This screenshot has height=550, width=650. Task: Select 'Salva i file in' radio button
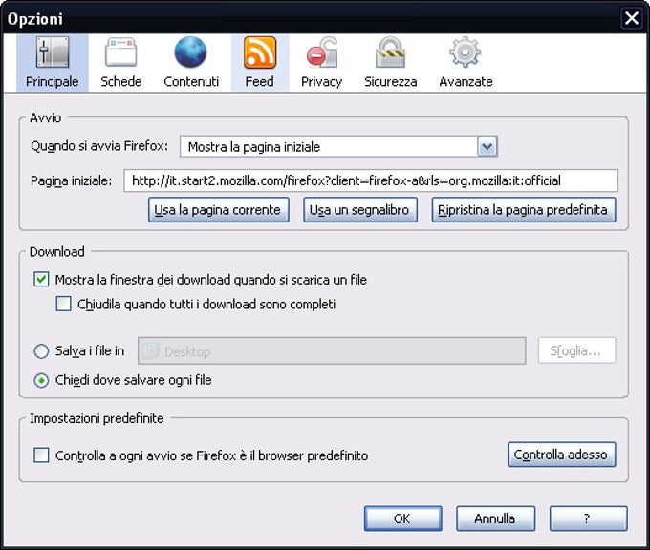(41, 351)
